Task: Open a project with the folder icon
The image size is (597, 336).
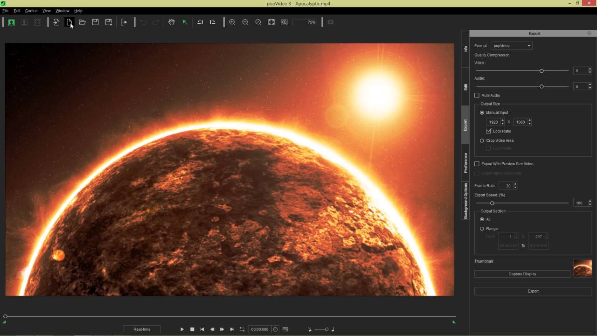Action: point(82,22)
